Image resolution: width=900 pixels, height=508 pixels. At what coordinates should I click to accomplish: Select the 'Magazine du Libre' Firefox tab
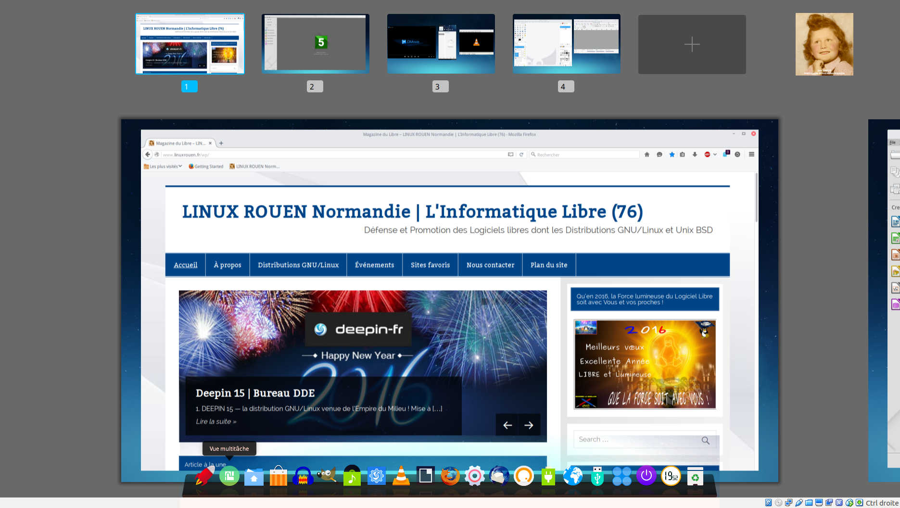click(179, 143)
